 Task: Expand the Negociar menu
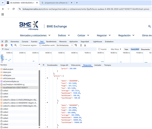click(104, 35)
